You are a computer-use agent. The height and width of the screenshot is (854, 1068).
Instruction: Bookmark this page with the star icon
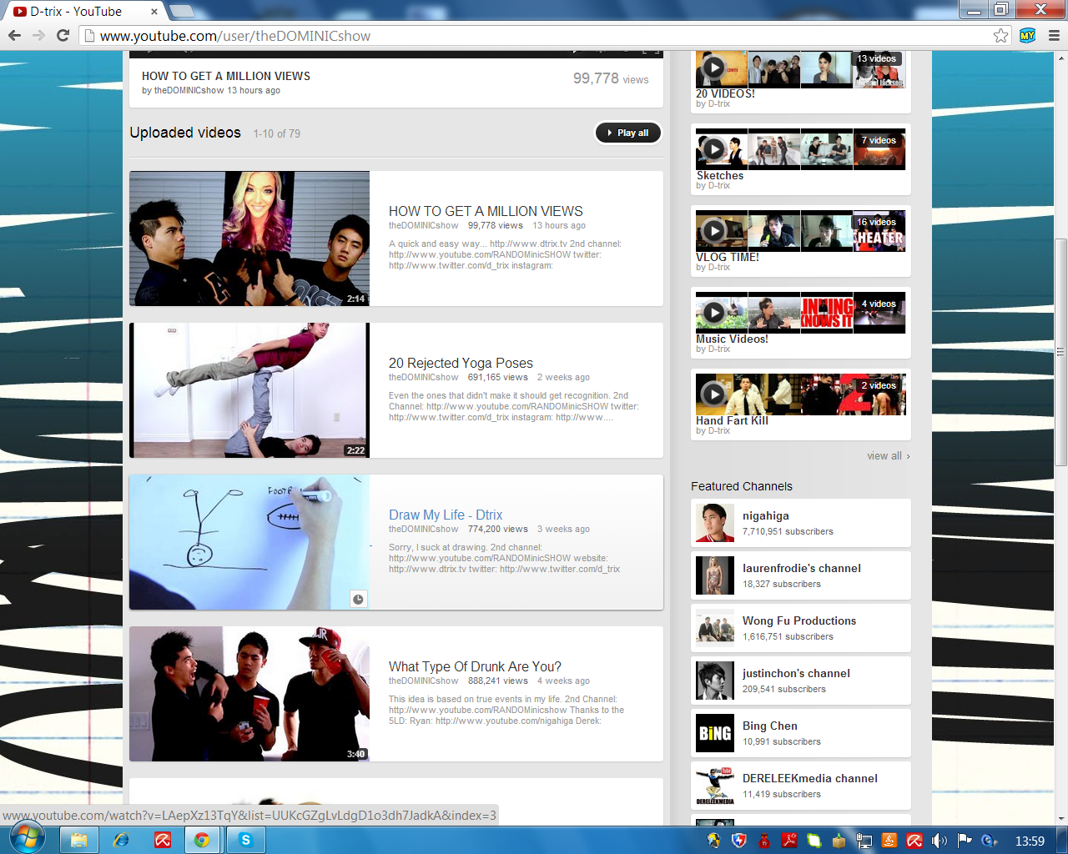point(1000,35)
